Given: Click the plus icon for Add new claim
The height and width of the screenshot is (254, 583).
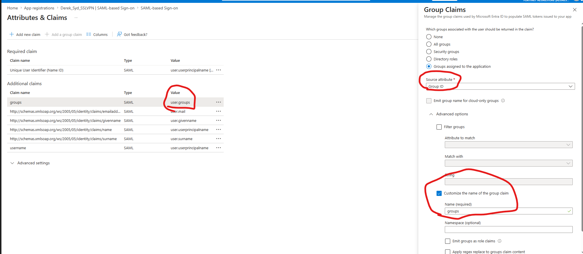Looking at the screenshot, I should point(12,34).
